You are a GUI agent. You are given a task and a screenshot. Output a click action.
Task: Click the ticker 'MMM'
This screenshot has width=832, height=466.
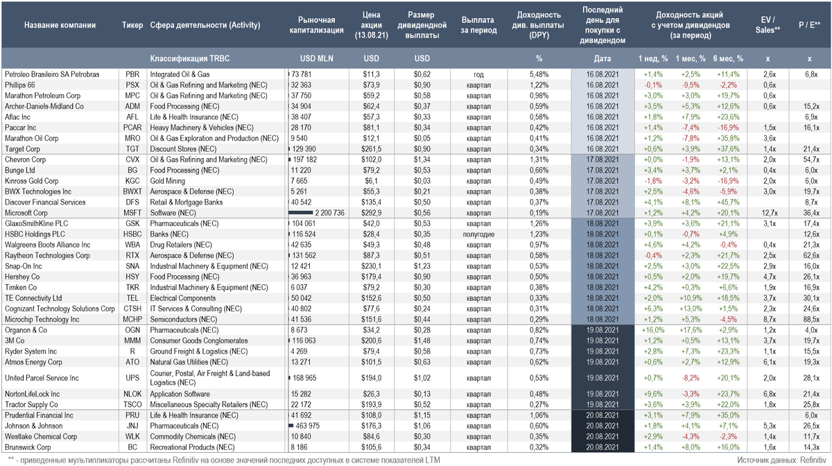[132, 341]
